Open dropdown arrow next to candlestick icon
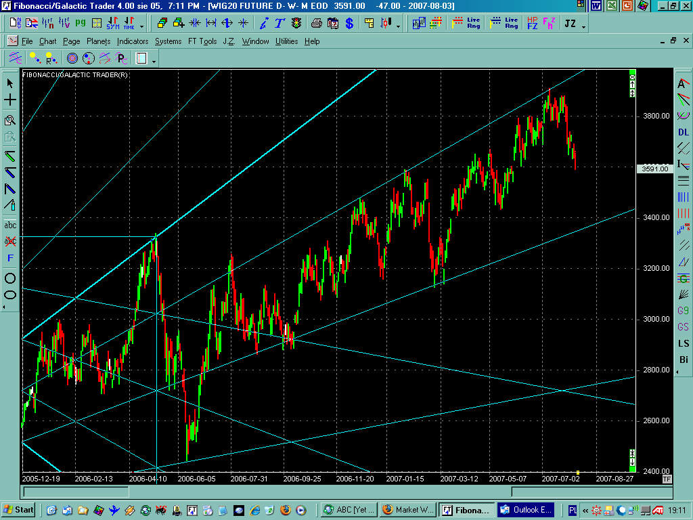The image size is (693, 520). coord(398,27)
